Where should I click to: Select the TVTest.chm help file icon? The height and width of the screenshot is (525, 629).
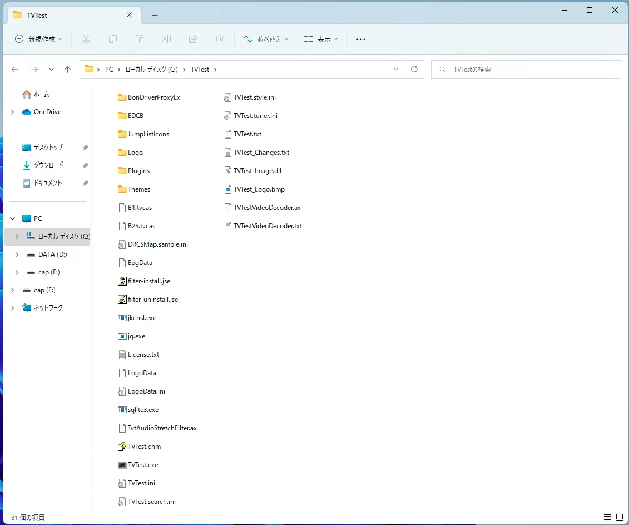[x=122, y=447]
